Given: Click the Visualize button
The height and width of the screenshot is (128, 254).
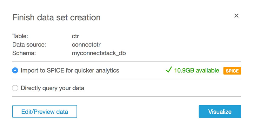Looking at the screenshot, I should tap(220, 112).
